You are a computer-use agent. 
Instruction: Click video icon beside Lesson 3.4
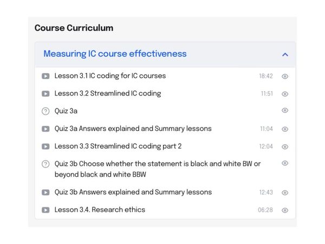point(45,210)
